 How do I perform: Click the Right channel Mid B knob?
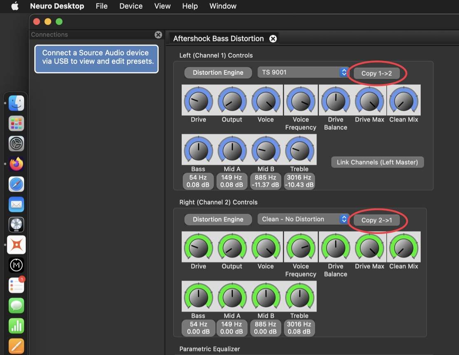pos(266,297)
